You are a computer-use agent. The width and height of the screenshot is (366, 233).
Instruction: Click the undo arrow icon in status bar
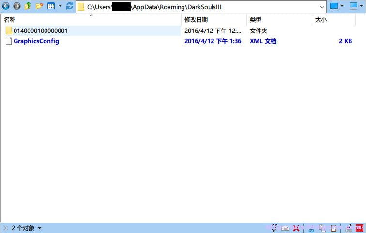(x=349, y=228)
